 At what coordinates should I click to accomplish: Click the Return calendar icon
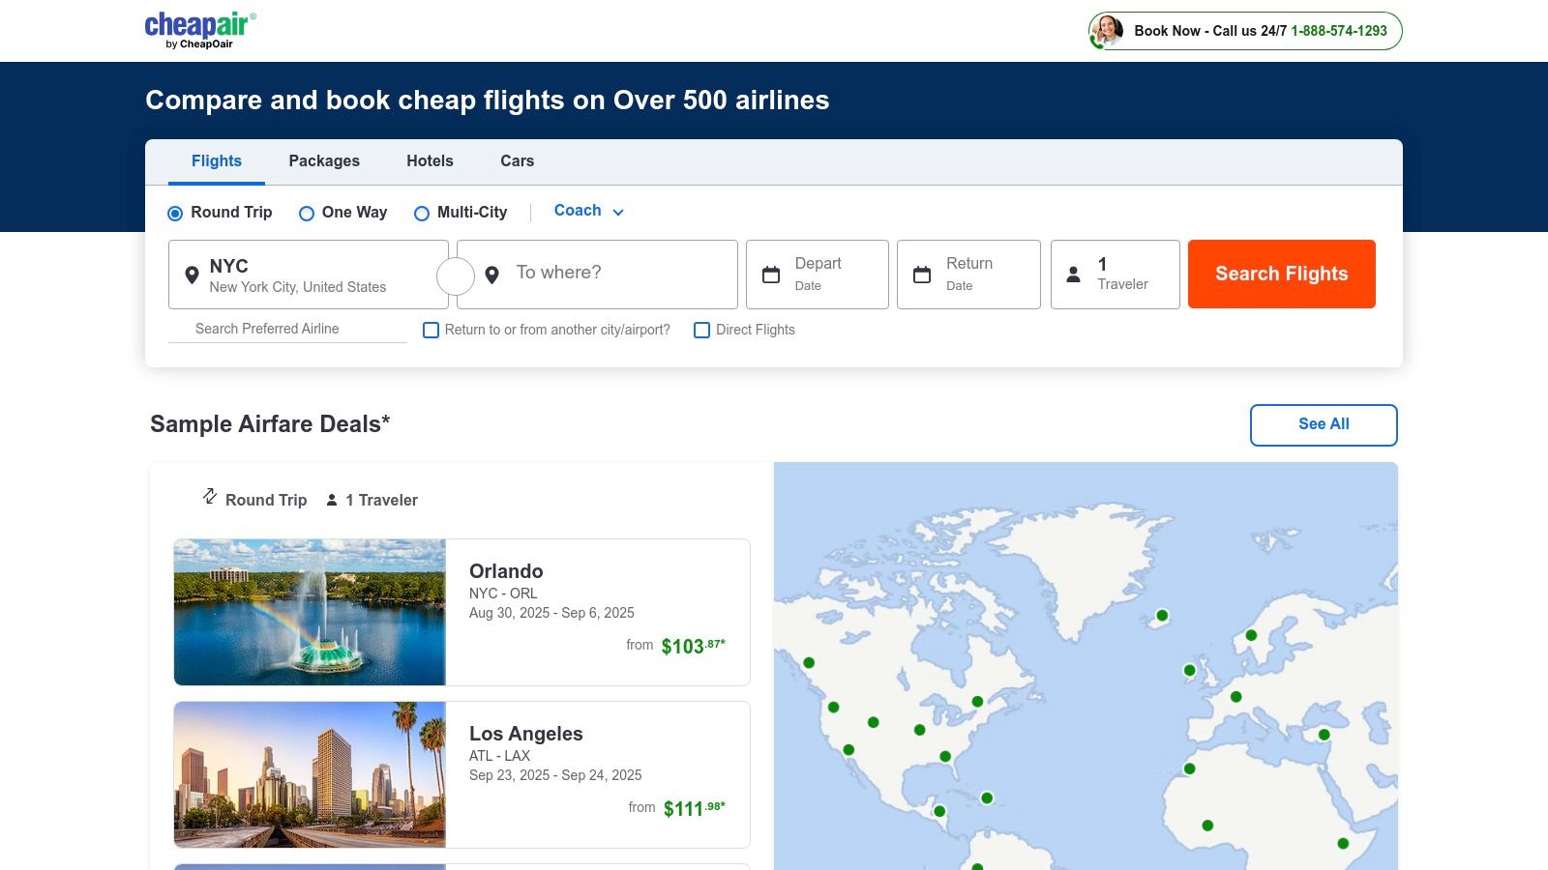pyautogui.click(x=922, y=275)
